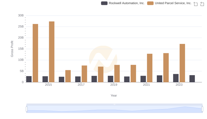The height and width of the screenshot is (119, 207).
Task: Click the UPS bar for 2016
Action: 68,76
